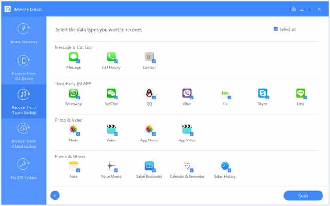Click the WhatsApp data type icon
Viewport: 330px width, 206px height.
[x=73, y=93]
